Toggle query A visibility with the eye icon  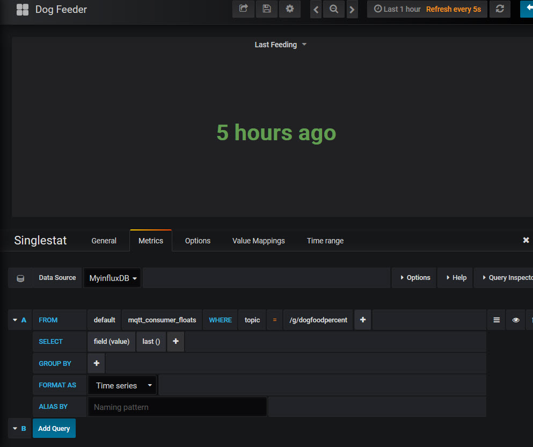pyautogui.click(x=515, y=319)
